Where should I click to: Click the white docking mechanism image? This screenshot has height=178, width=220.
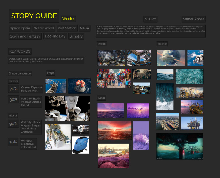click(58, 137)
